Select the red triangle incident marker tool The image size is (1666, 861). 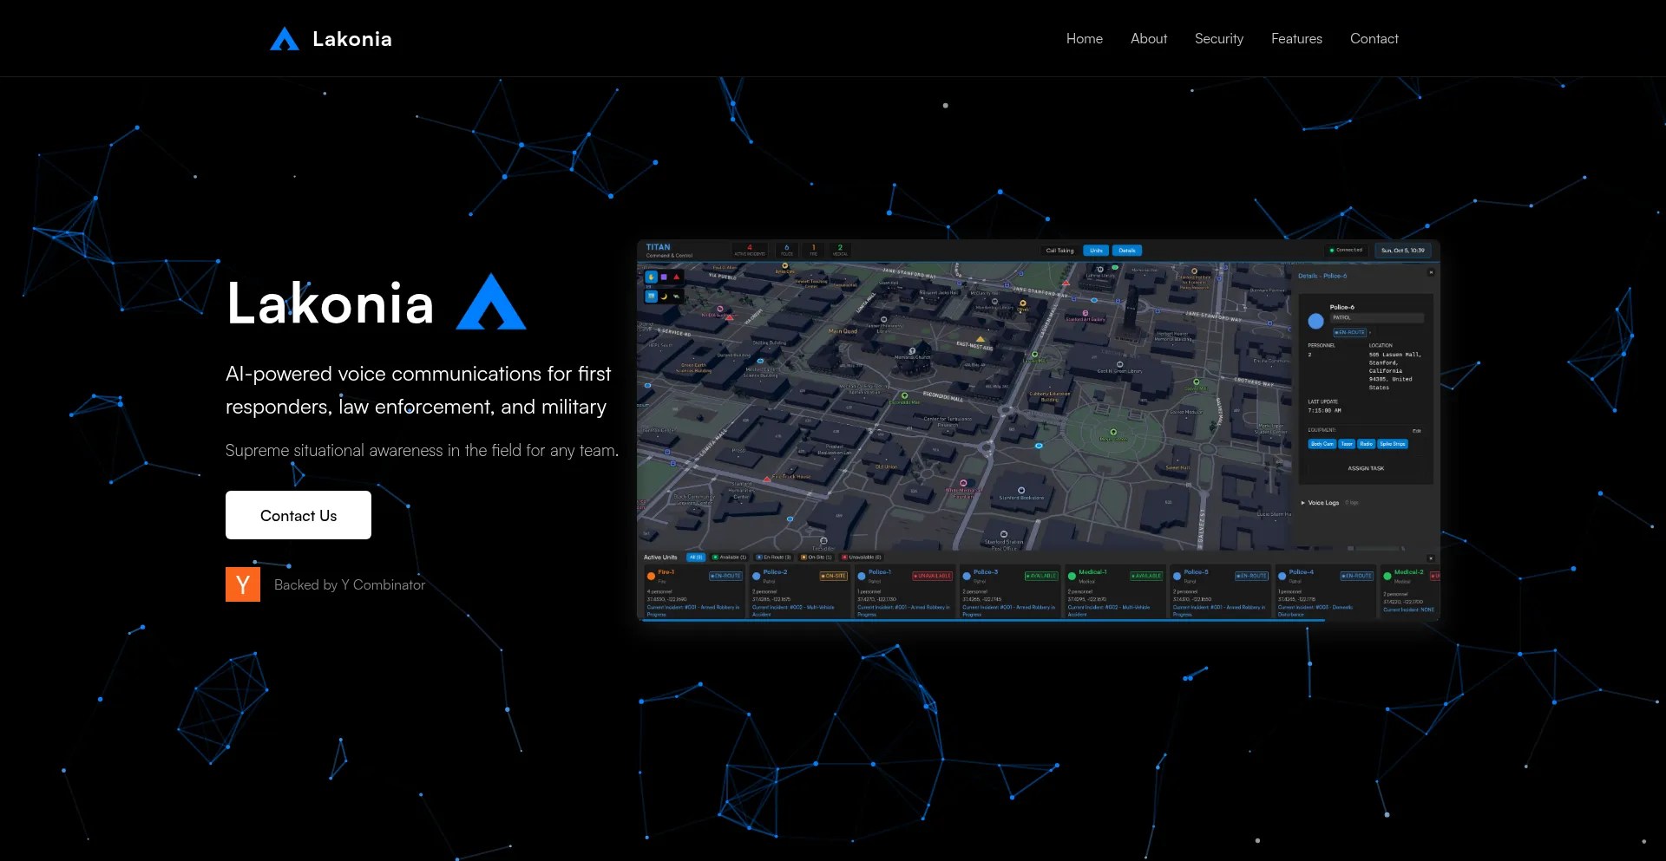677,277
